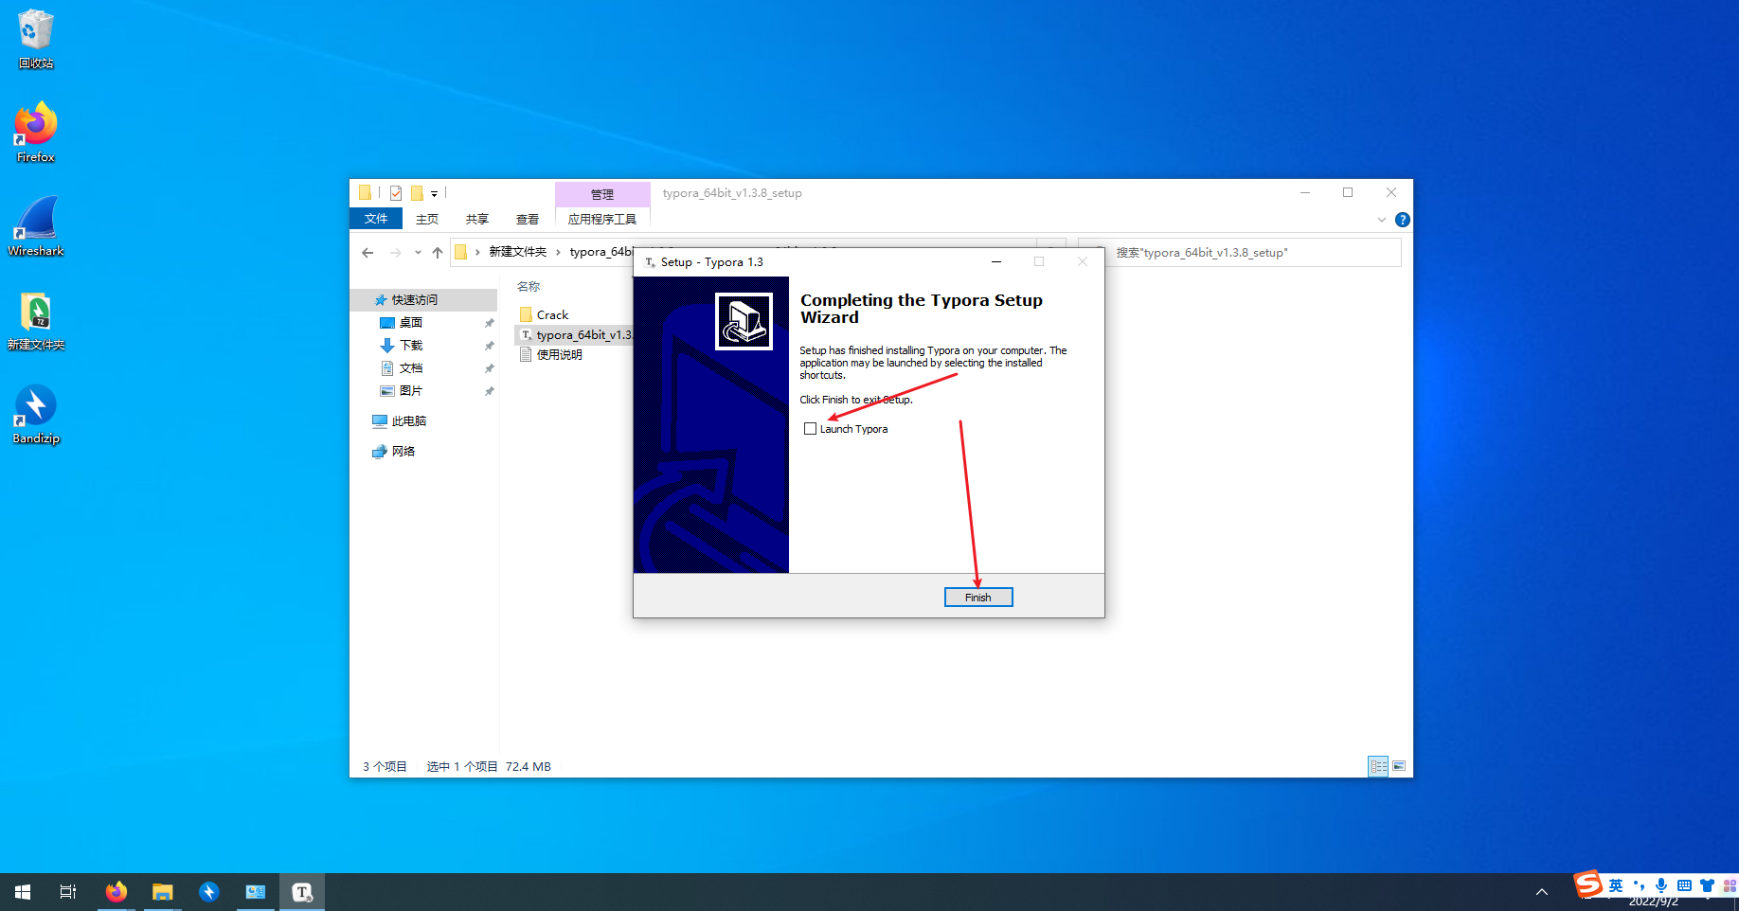1739x911 pixels.
Task: Open the Sogou skin shirt icon
Action: [1707, 885]
